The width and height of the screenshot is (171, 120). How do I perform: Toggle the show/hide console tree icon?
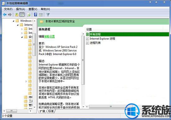click(x=22, y=15)
